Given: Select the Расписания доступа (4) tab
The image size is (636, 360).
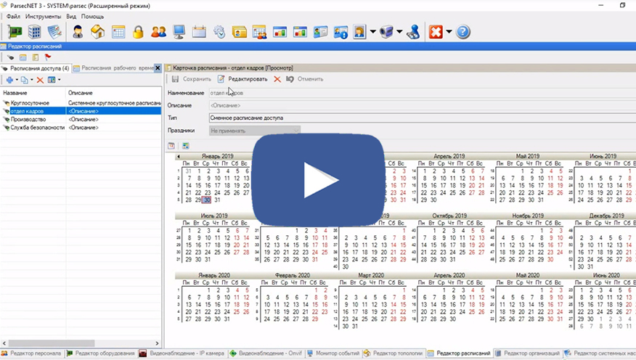Looking at the screenshot, I should click(36, 68).
